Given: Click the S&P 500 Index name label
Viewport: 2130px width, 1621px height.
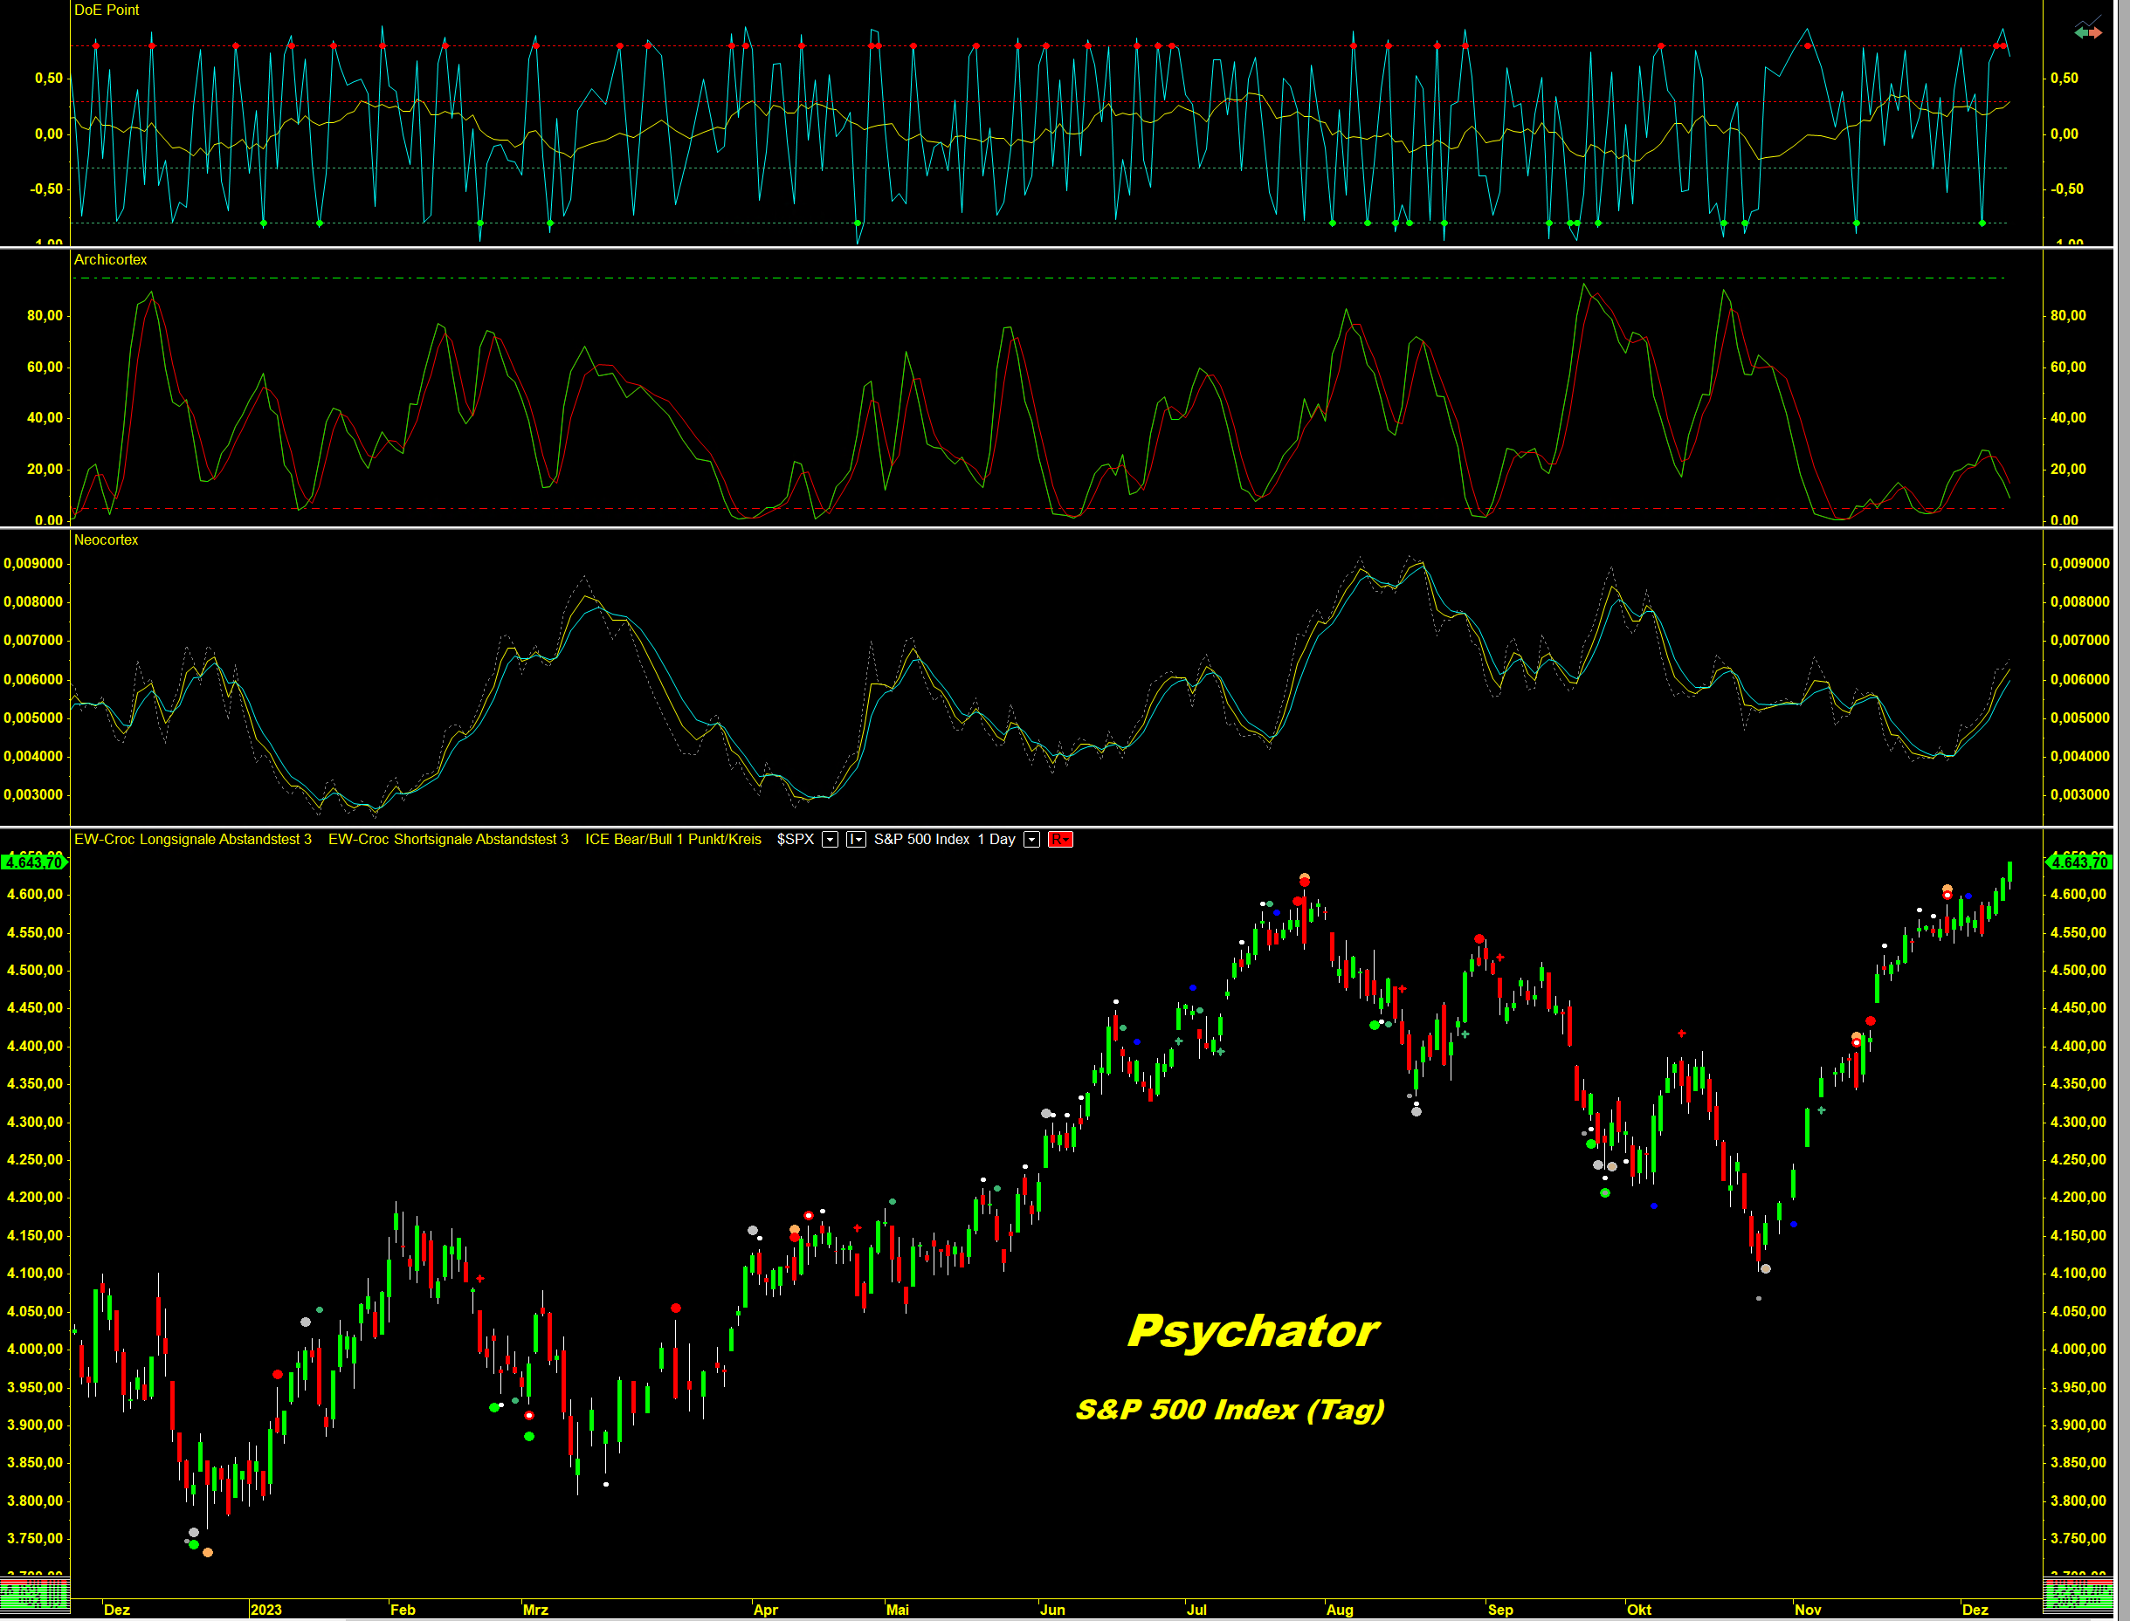Looking at the screenshot, I should (x=920, y=840).
